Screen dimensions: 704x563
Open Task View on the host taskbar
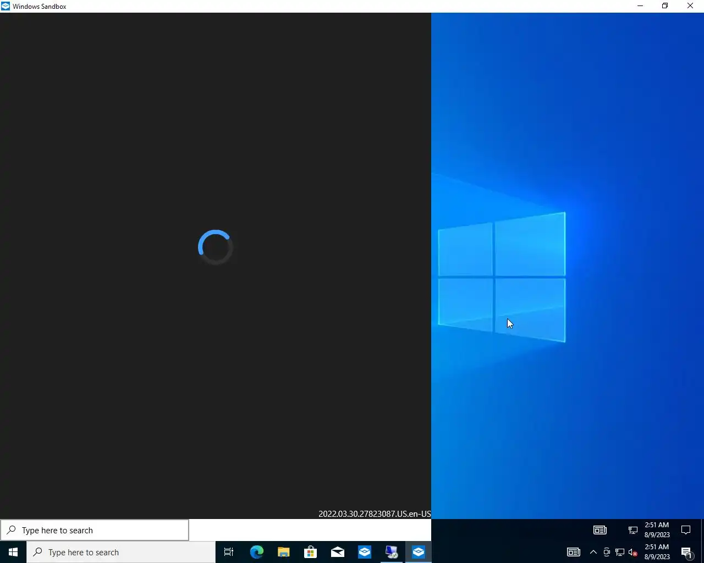(x=229, y=552)
